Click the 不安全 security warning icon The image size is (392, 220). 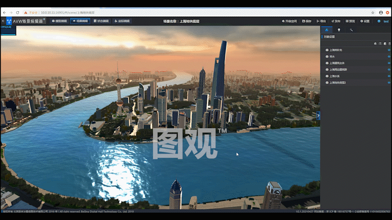pyautogui.click(x=25, y=13)
